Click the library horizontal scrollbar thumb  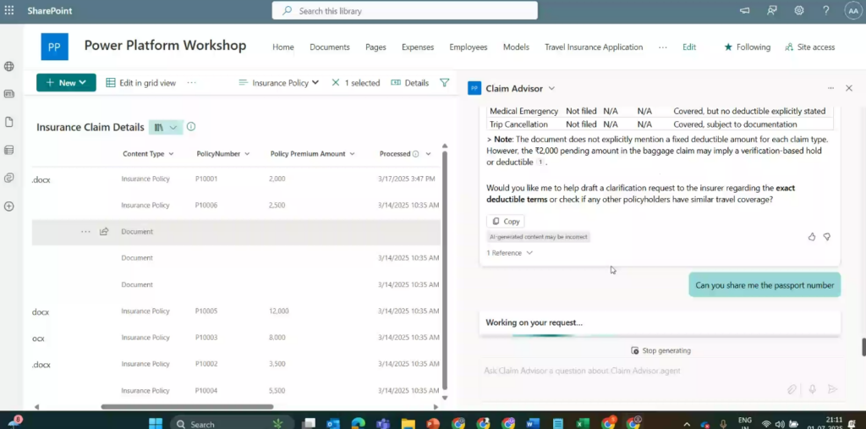pyautogui.click(x=187, y=407)
